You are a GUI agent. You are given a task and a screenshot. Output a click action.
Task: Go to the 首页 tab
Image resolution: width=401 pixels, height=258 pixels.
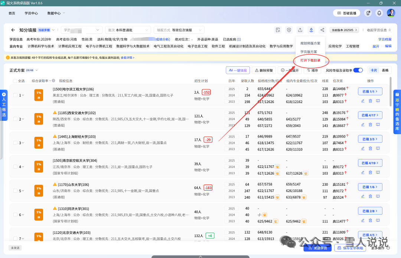point(12,13)
